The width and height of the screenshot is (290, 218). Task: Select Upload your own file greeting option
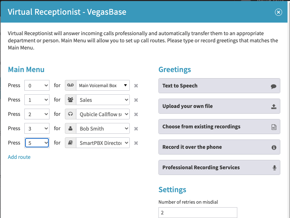coord(219,106)
